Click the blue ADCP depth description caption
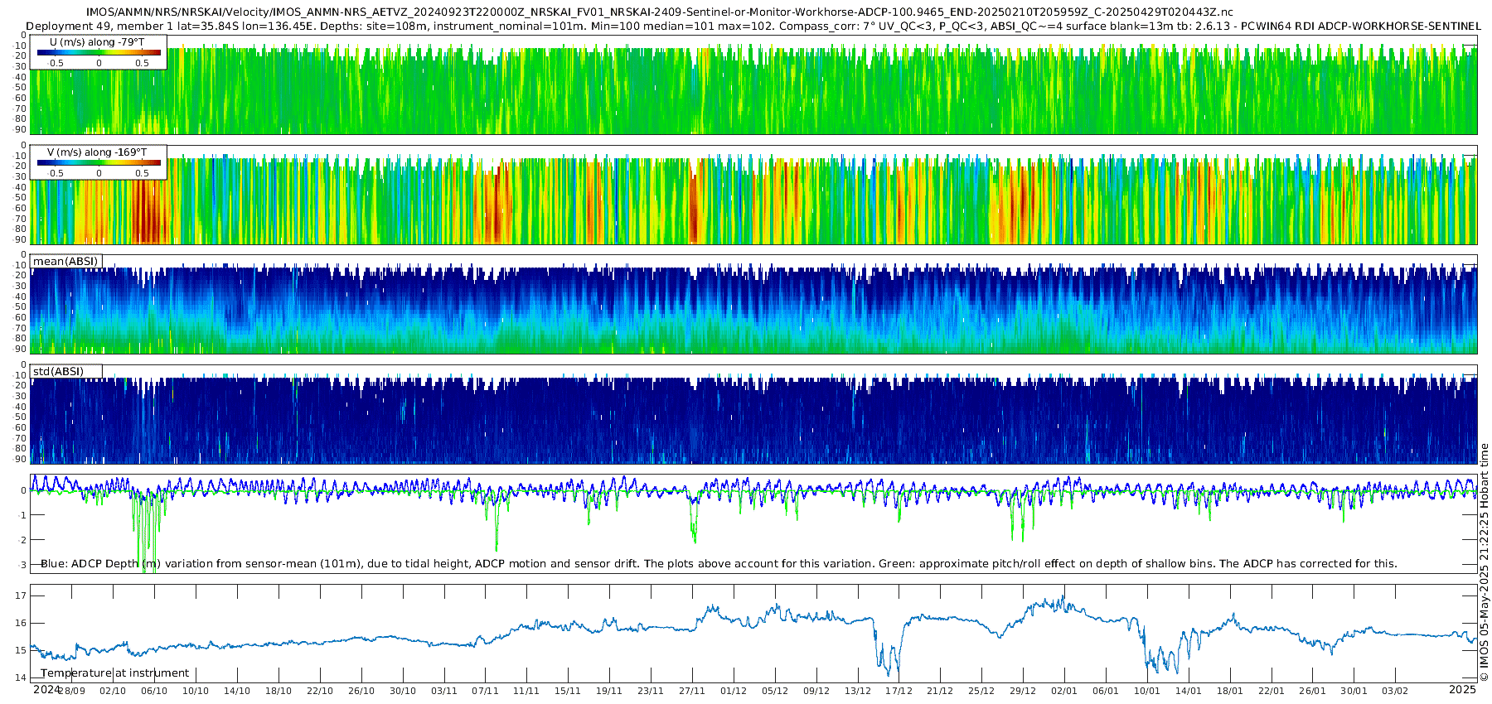This screenshot has height=704, width=1492. coord(719,563)
